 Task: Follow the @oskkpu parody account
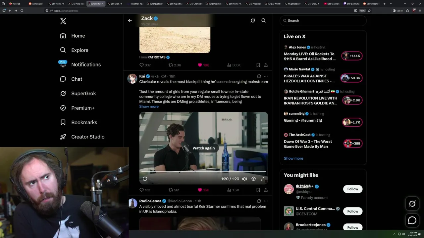(353, 189)
